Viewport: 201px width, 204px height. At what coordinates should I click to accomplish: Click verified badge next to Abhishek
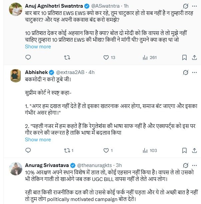52,72
